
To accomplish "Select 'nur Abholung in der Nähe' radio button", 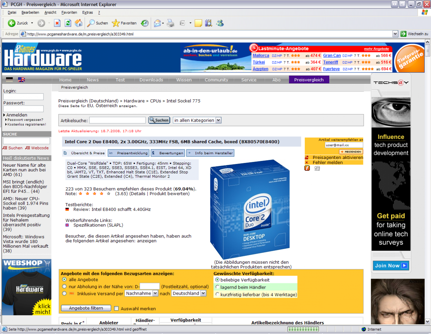I will coord(64,286).
